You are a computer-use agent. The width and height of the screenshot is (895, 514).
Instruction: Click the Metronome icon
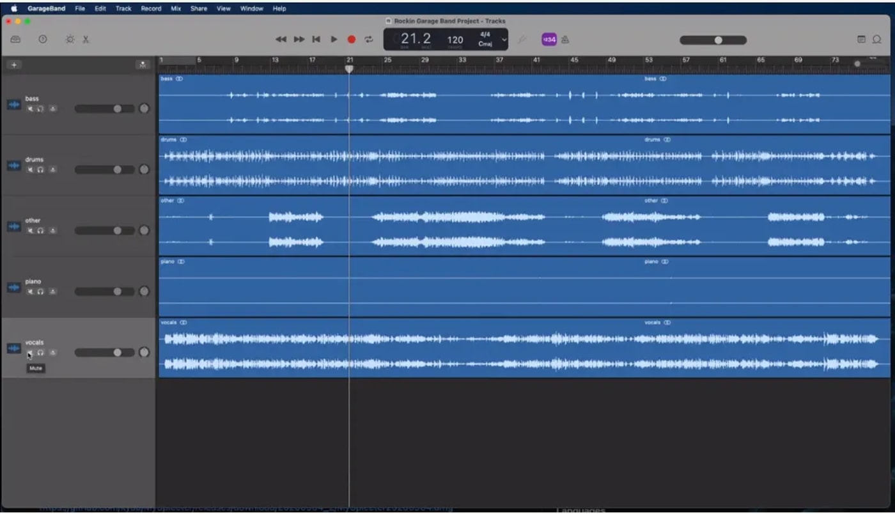coord(566,40)
